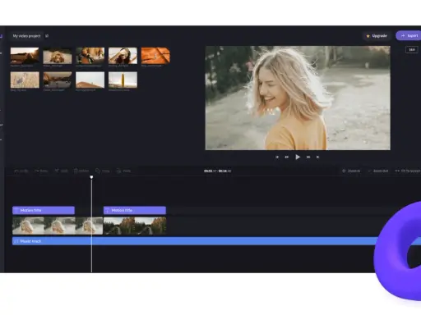421x315 pixels.
Task: Select the sand dune hill thumbnail
Action: pyautogui.click(x=90, y=80)
